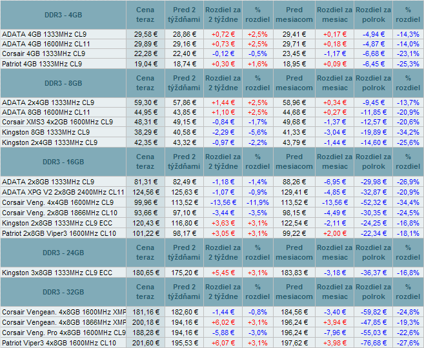The width and height of the screenshot is (424, 348).
Task: Click 'Corsair Vengean. 4x8GB 1600MHz XMP' name
Action: 64,312
